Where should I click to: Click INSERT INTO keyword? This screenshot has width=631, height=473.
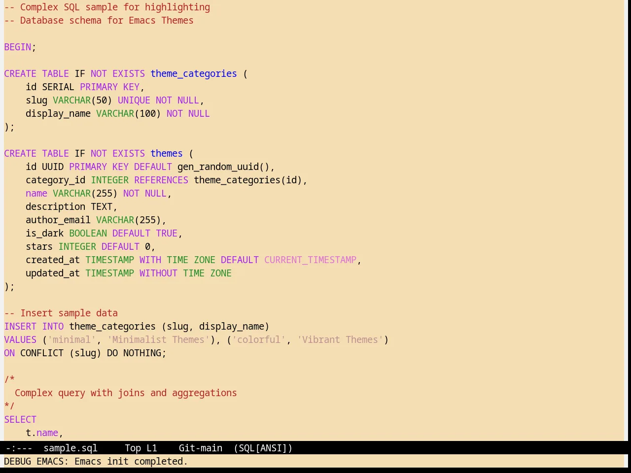(x=34, y=326)
